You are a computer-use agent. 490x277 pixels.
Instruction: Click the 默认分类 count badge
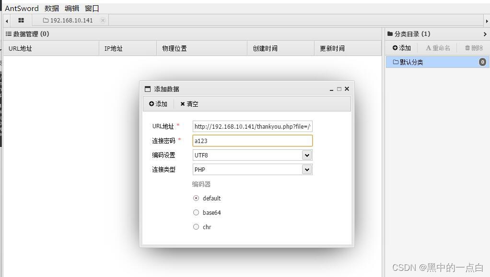[482, 62]
